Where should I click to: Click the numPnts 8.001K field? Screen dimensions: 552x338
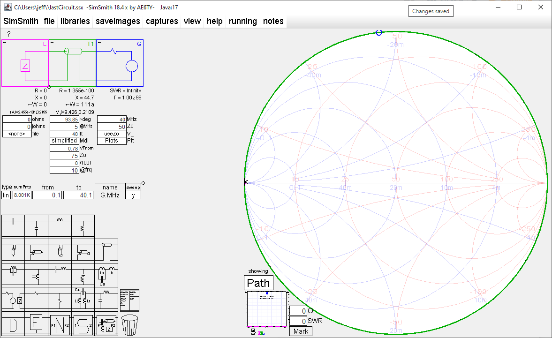tap(22, 195)
